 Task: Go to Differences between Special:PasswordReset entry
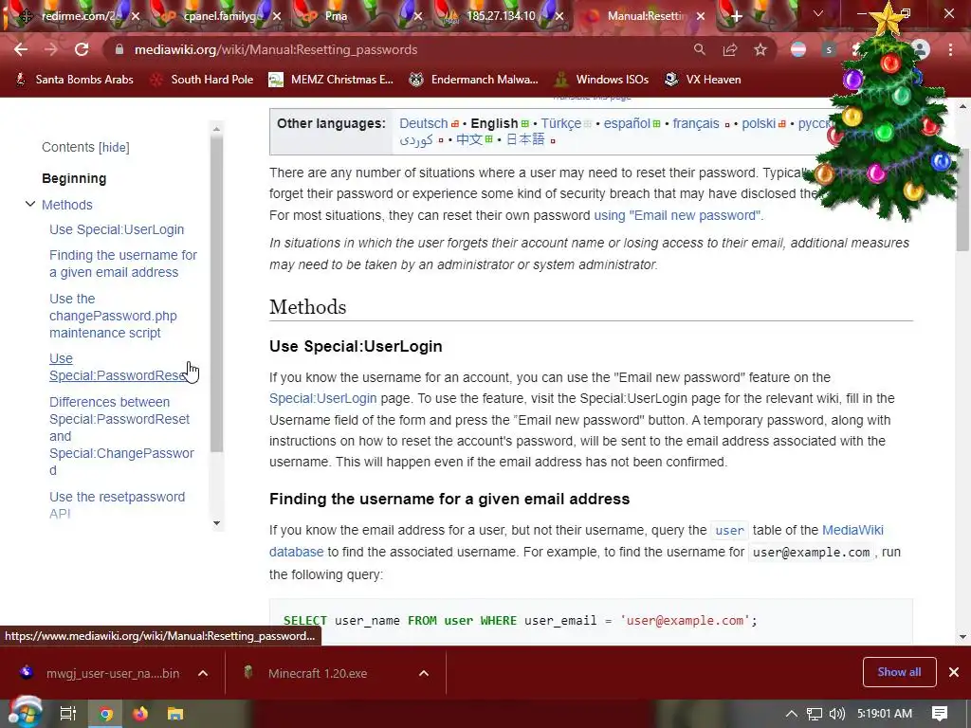coord(121,436)
